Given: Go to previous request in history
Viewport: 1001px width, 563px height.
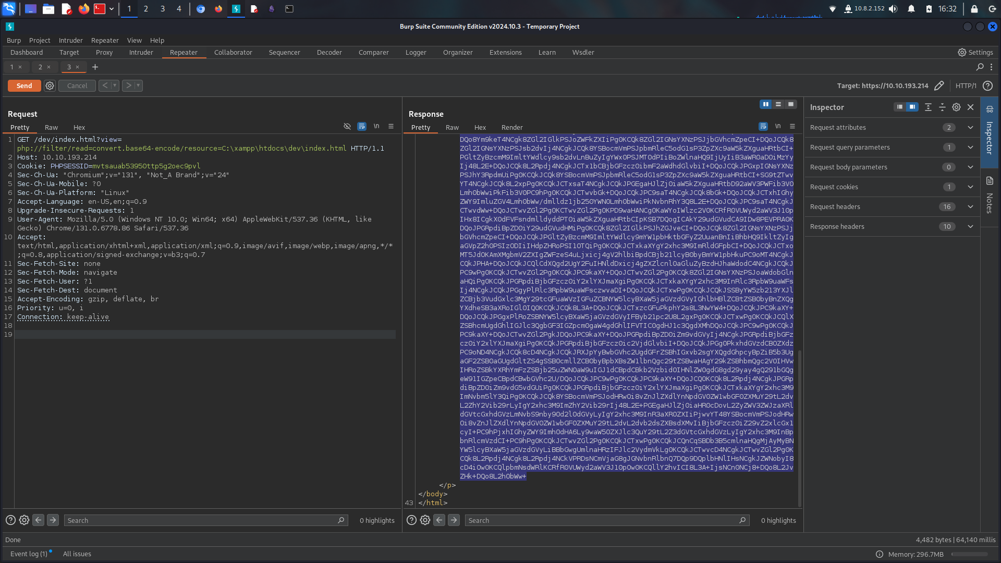Looking at the screenshot, I should pyautogui.click(x=105, y=85).
